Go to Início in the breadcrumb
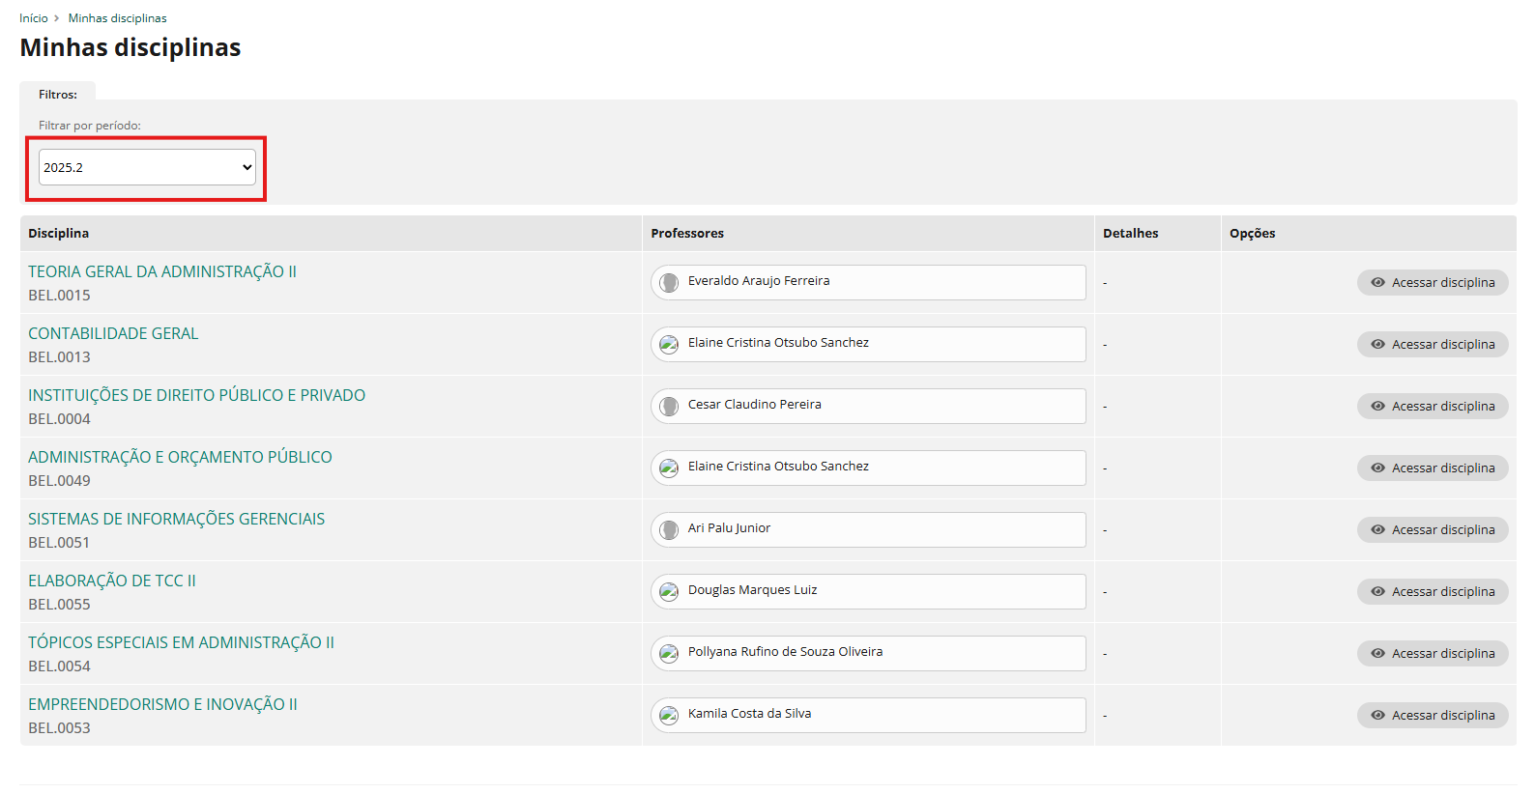The width and height of the screenshot is (1535, 794). pyautogui.click(x=33, y=18)
